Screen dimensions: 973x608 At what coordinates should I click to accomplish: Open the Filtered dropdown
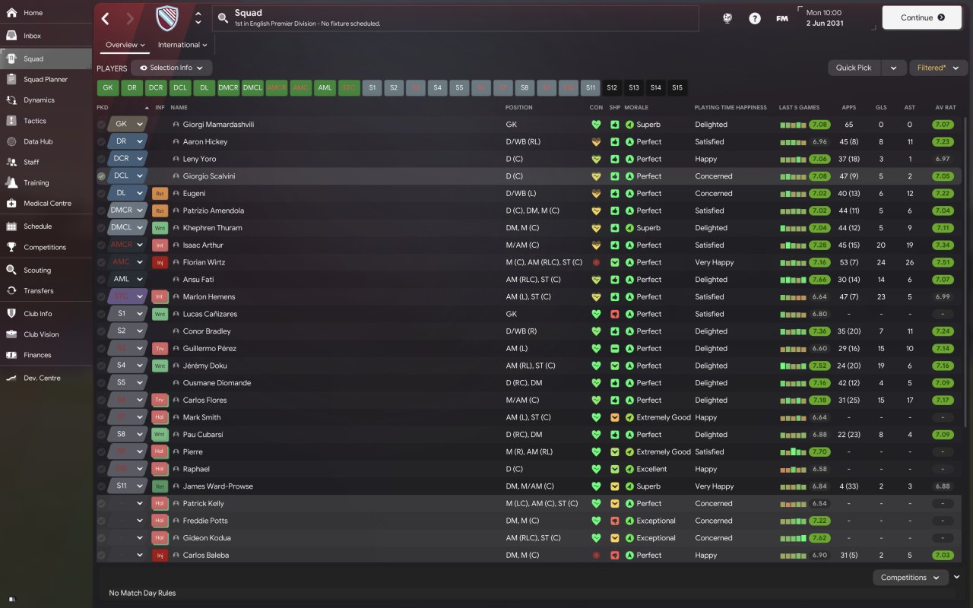click(x=939, y=68)
